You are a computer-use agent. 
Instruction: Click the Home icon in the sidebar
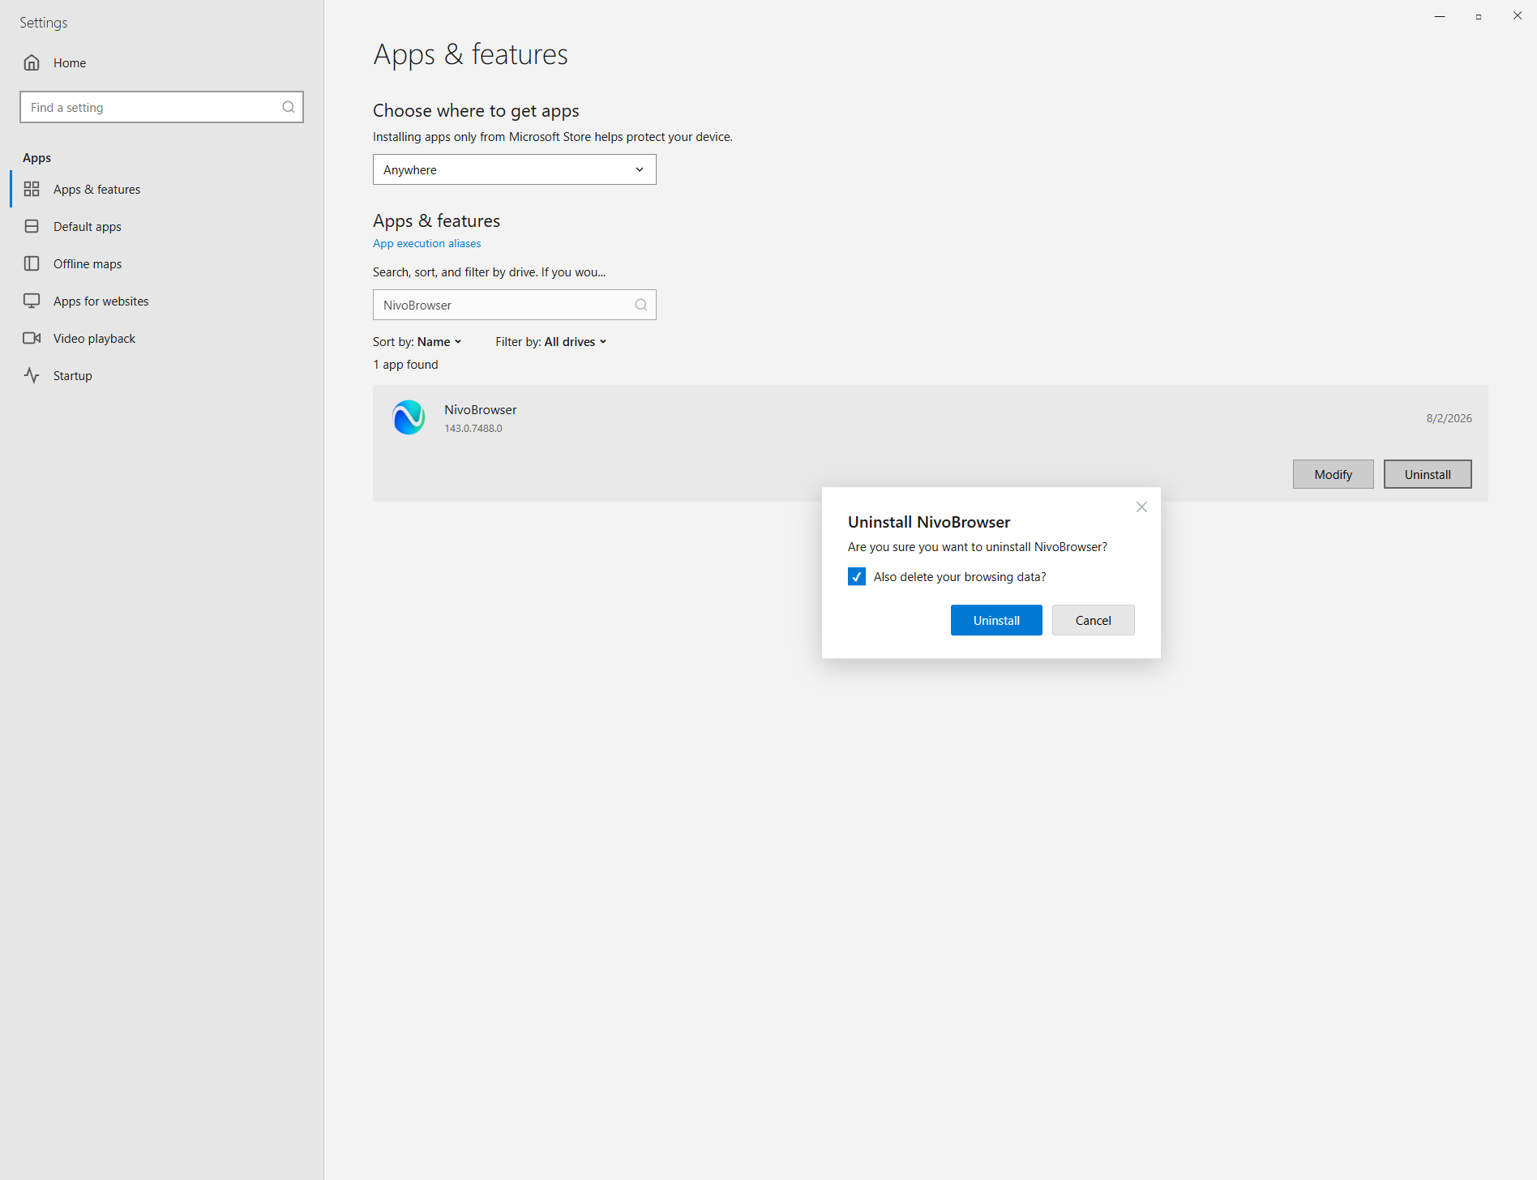(x=32, y=62)
